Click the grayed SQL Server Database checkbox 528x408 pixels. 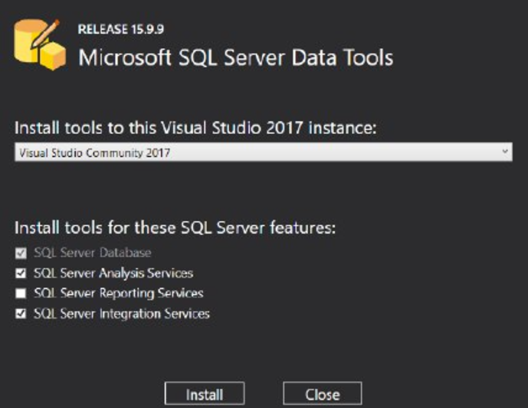pos(21,253)
